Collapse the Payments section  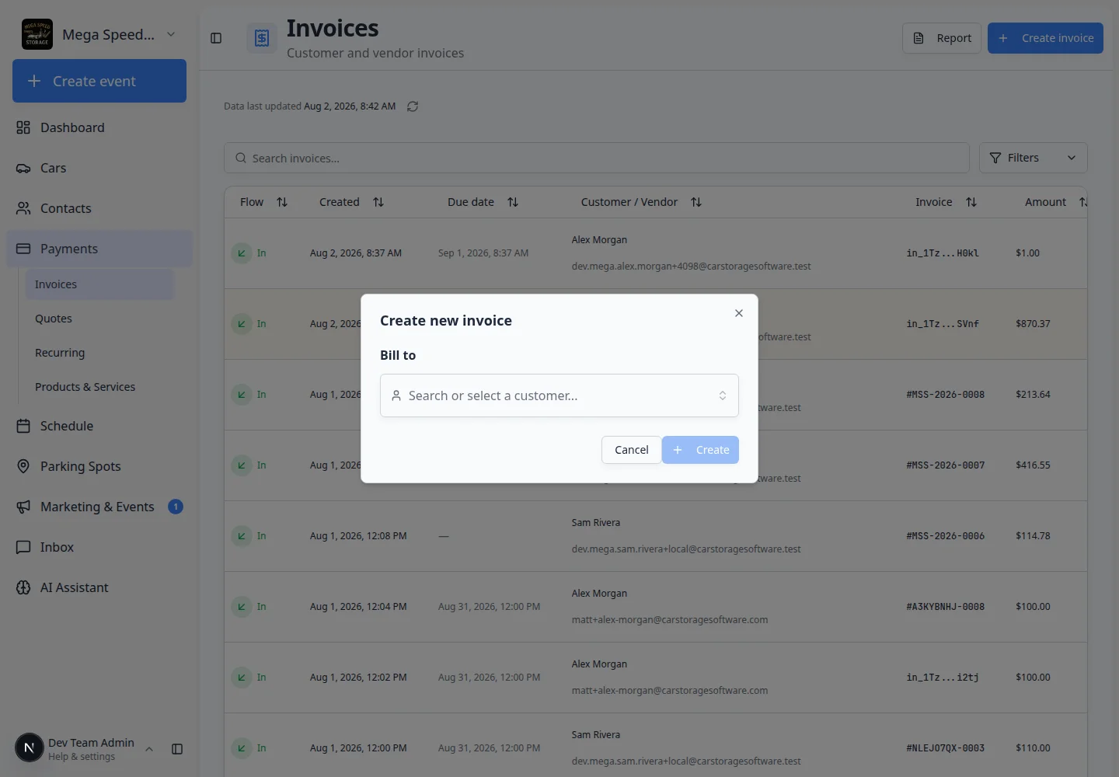pyautogui.click(x=99, y=249)
